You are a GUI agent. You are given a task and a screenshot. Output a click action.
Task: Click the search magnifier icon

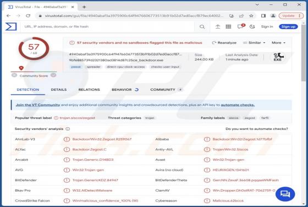202,26
